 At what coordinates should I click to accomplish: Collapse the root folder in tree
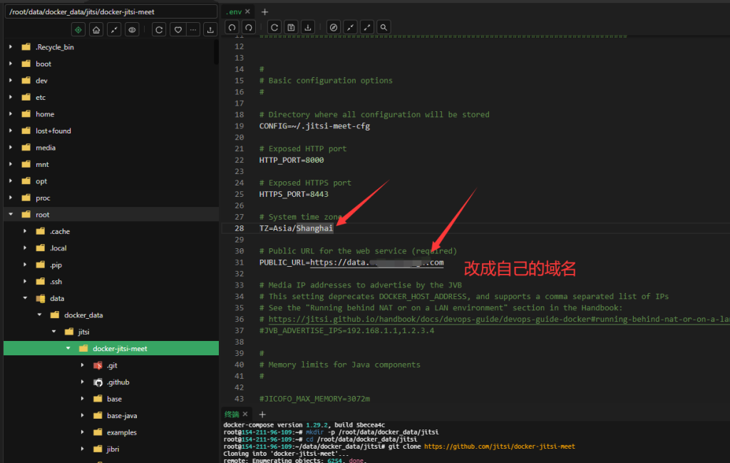coord(11,214)
